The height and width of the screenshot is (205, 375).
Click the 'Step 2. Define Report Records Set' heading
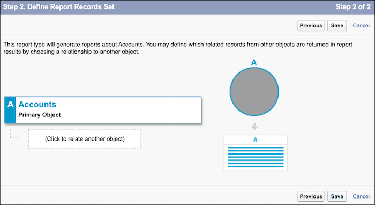click(59, 7)
